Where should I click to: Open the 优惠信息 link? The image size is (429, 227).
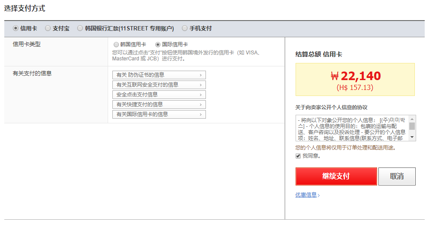coord(306,195)
